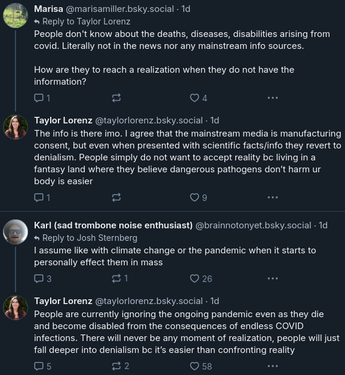
Task: Follow the 'Reply to Josh Sternberg' link
Action: (x=86, y=238)
